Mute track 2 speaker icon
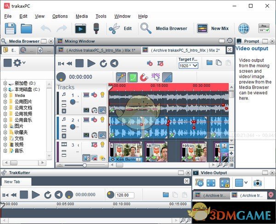This screenshot has width=276, height=224. (x=94, y=120)
